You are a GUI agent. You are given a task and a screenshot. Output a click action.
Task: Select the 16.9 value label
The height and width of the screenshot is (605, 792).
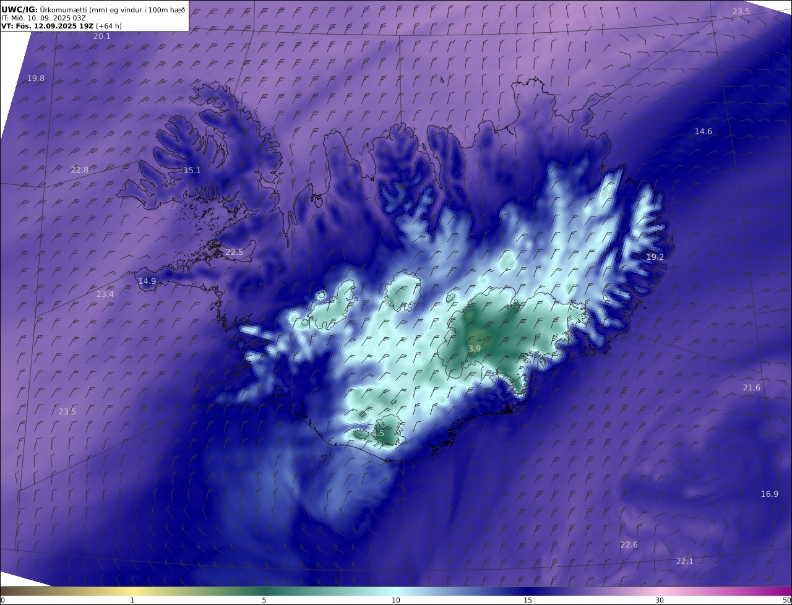(770, 494)
